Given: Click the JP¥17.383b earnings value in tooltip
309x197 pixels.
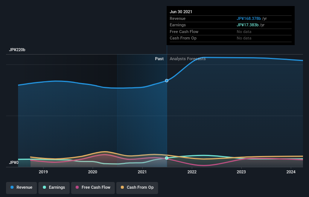Looking at the screenshot, I should (x=248, y=25).
